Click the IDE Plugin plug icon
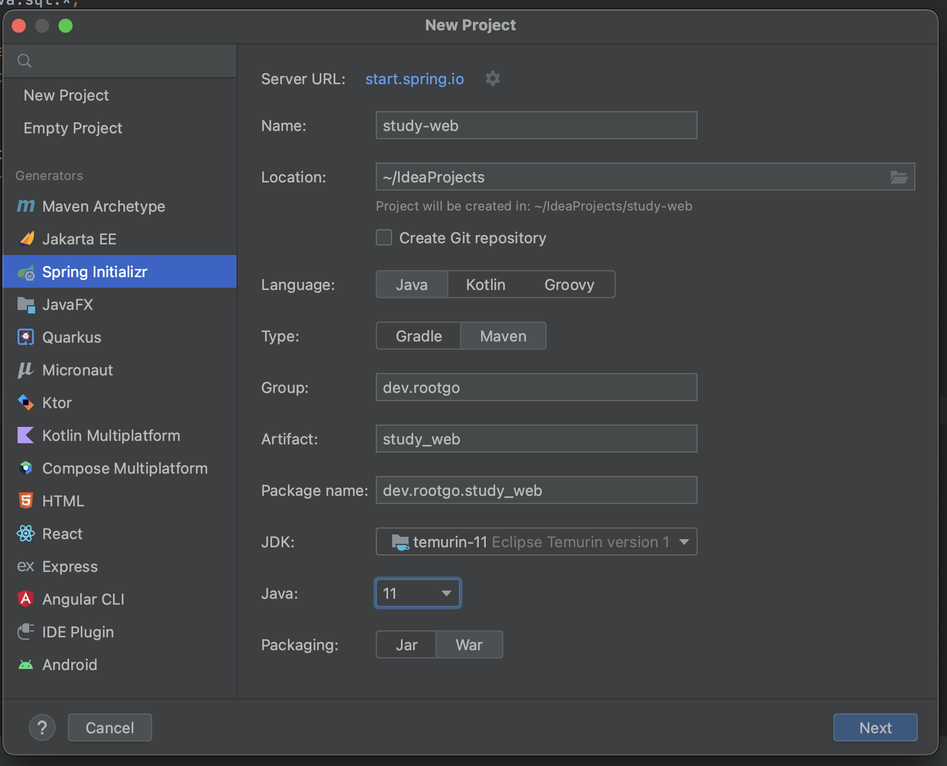Image resolution: width=947 pixels, height=766 pixels. pos(26,632)
